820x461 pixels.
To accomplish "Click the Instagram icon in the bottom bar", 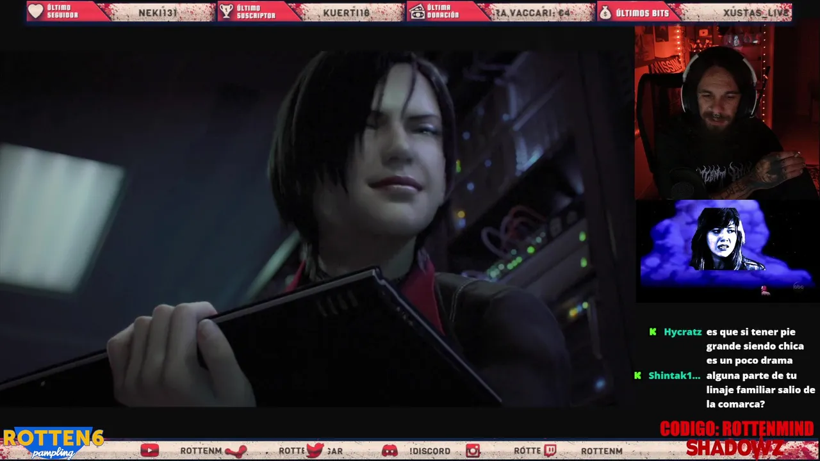I will 473,451.
